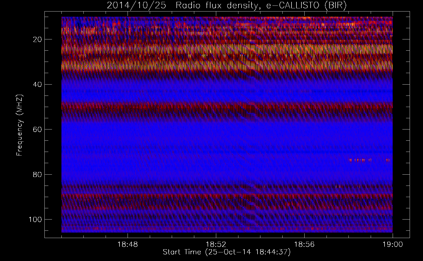
Task: Click the 80 frequency tick label
Action: (x=38, y=175)
